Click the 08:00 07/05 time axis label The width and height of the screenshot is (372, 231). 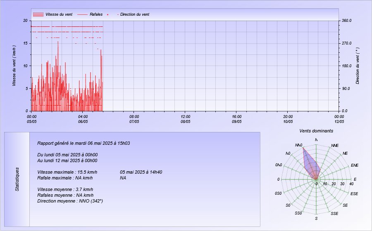point(134,119)
